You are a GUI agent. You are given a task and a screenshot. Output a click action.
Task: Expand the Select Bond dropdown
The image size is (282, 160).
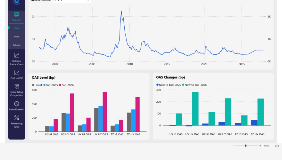point(88,1)
